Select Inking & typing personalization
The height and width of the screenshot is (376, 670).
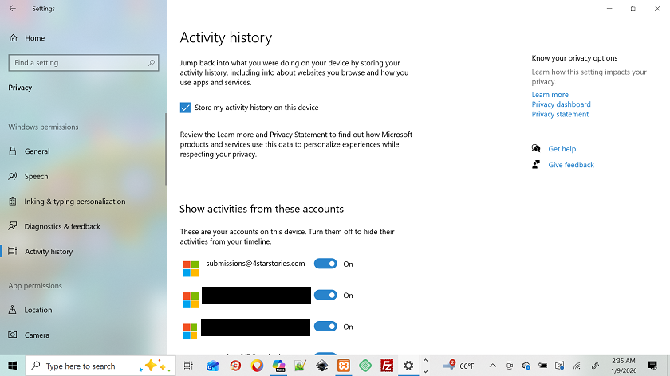75,202
